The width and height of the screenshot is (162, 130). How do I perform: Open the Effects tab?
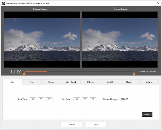tap(90, 82)
